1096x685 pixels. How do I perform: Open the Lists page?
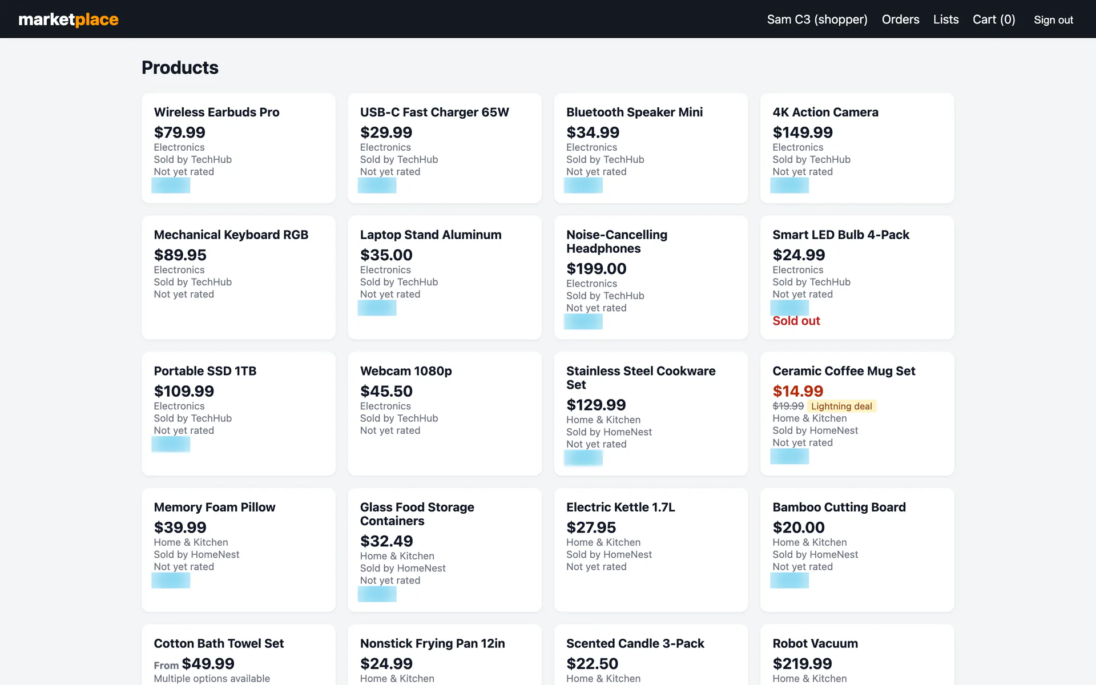pos(945,19)
